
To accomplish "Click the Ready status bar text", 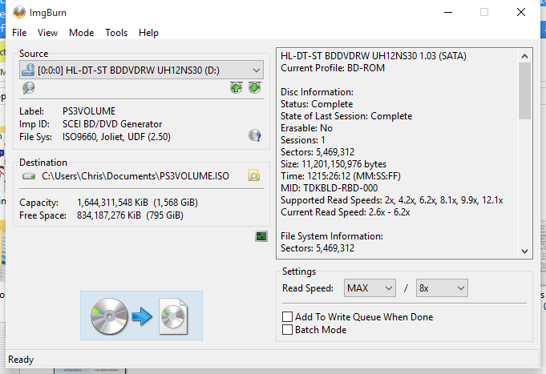I will click(21, 360).
